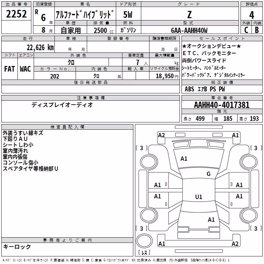Select the mileage 22,626 km
This screenshot has height=264, width=264.
[x=40, y=48]
